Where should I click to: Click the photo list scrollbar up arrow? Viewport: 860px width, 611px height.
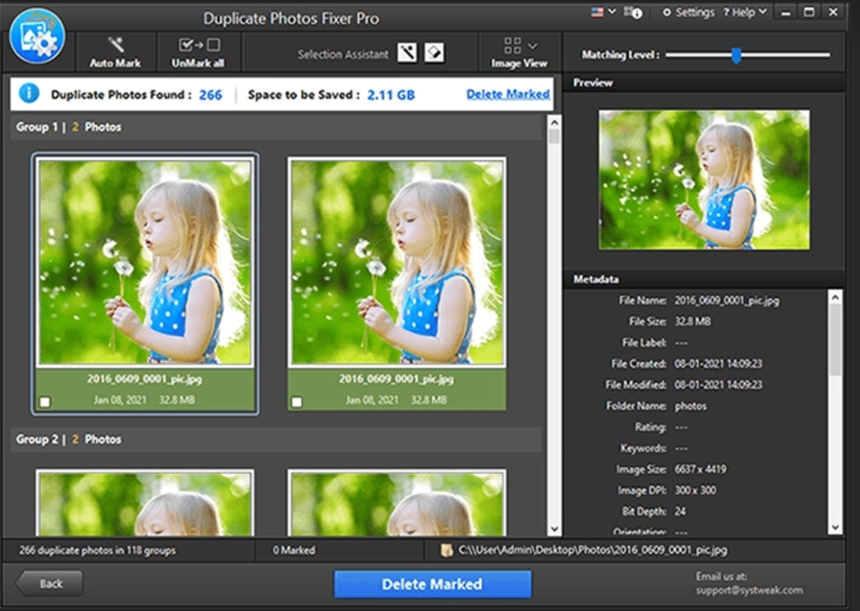point(554,122)
